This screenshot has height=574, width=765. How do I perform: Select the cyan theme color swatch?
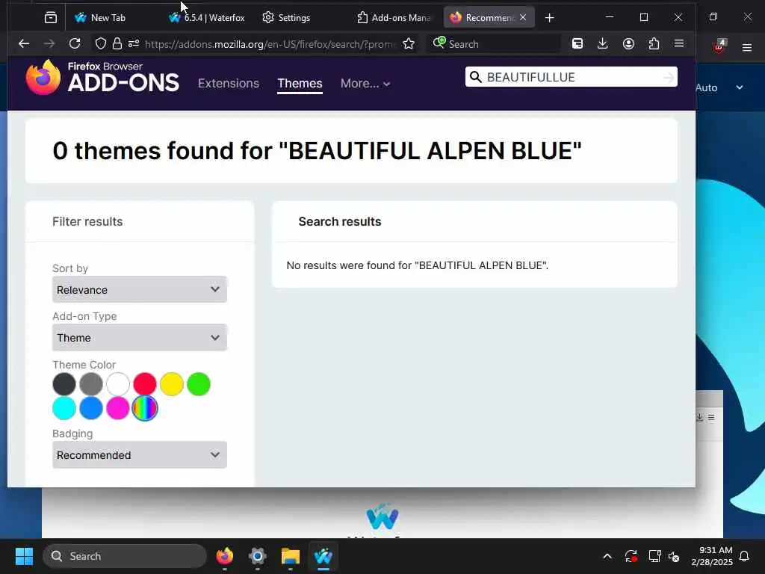pyautogui.click(x=64, y=408)
